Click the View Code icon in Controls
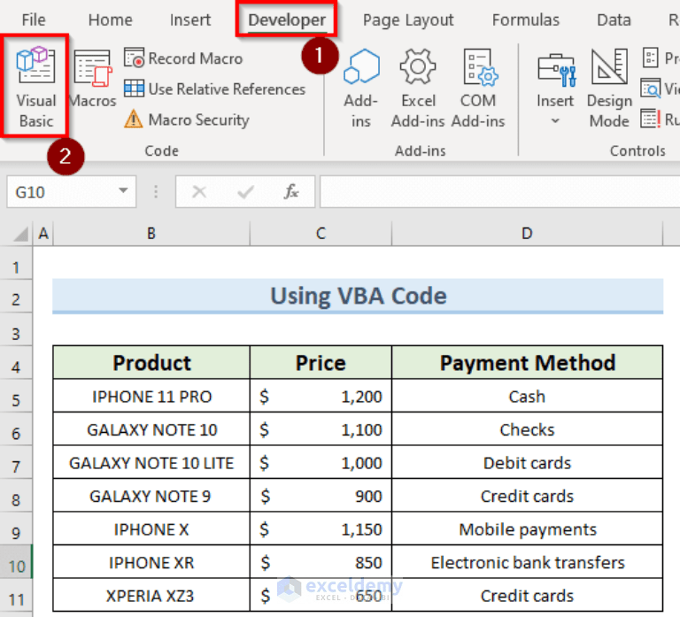 coord(650,88)
